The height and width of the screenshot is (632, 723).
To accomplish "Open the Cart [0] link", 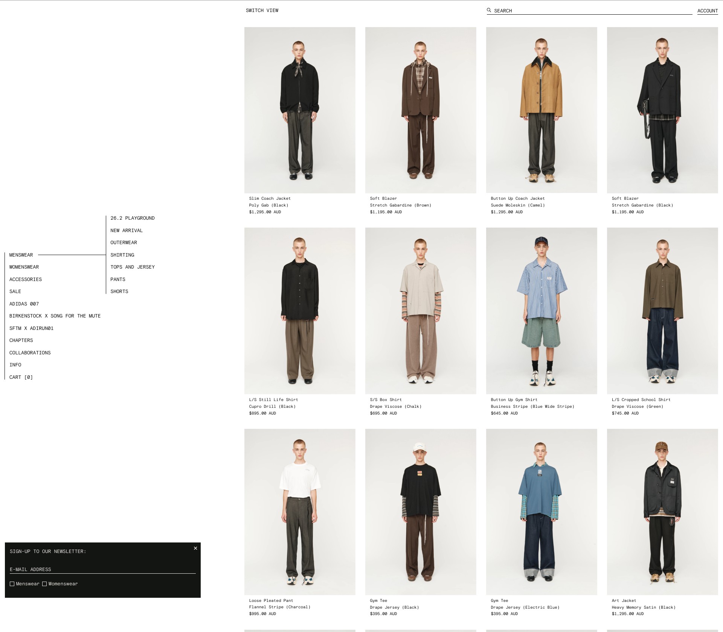I will pos(21,377).
